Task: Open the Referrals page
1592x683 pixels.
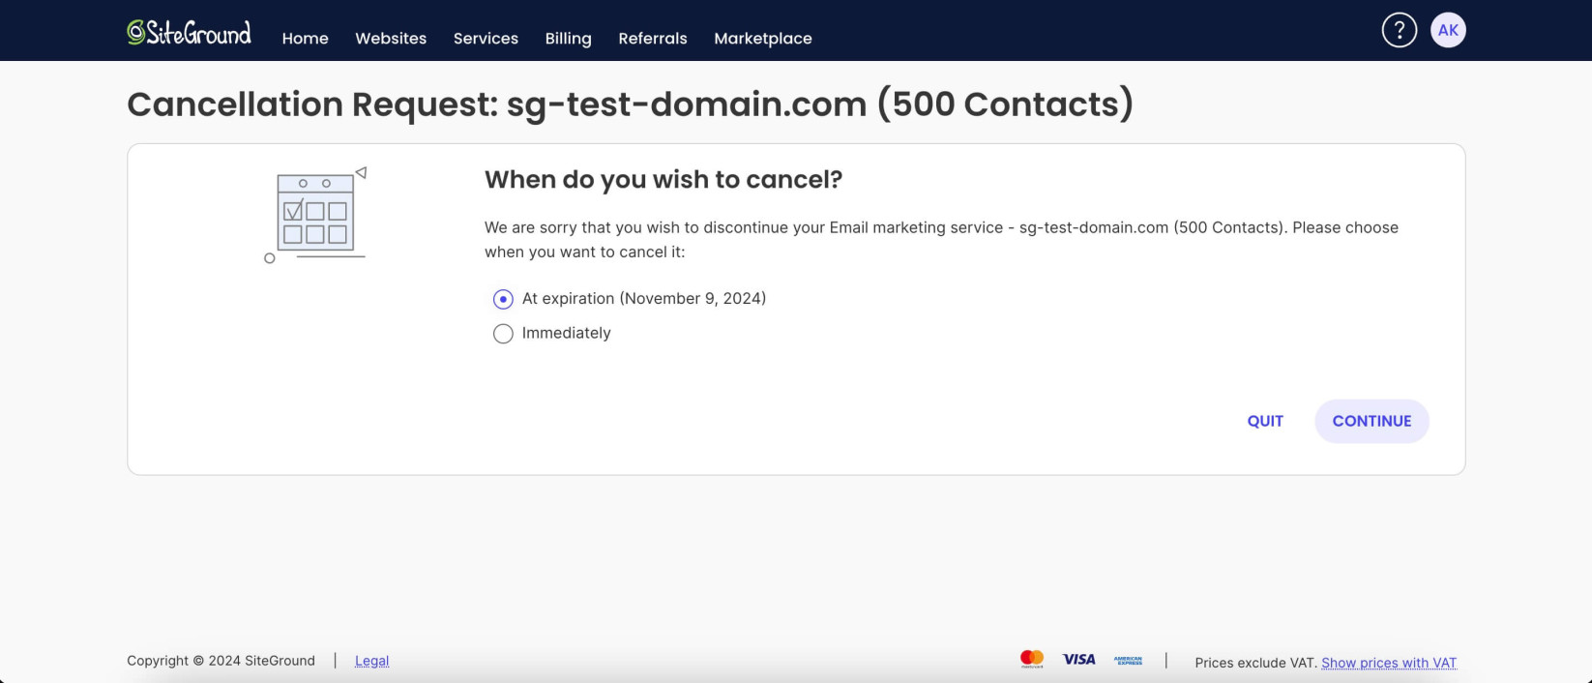Action: [653, 39]
